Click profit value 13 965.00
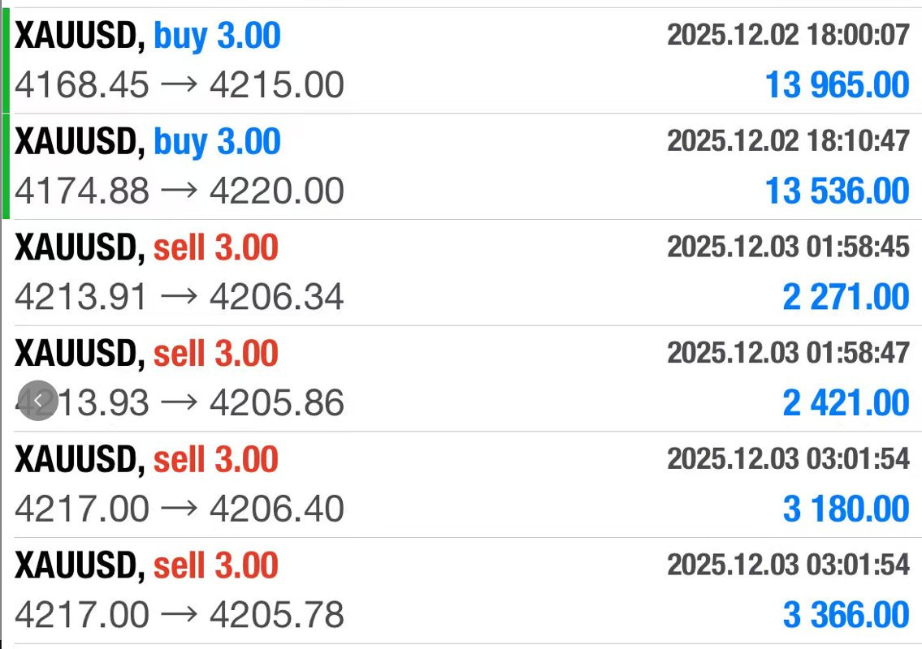Screen dimensions: 922x649 pos(838,84)
